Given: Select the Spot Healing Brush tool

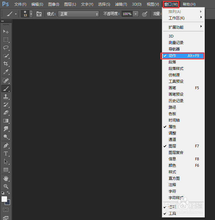Looking at the screenshot, I should tap(6, 81).
